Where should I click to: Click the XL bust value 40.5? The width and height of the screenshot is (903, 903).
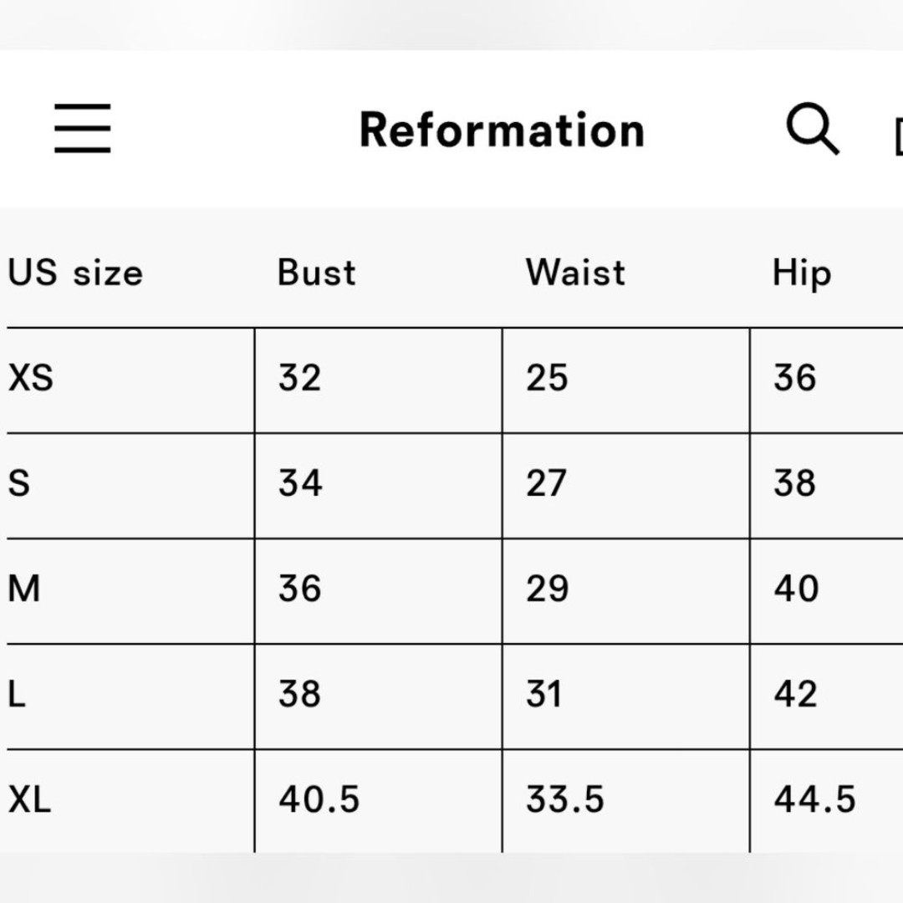[319, 799]
